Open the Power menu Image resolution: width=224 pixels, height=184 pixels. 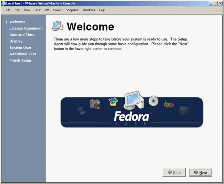[58, 10]
